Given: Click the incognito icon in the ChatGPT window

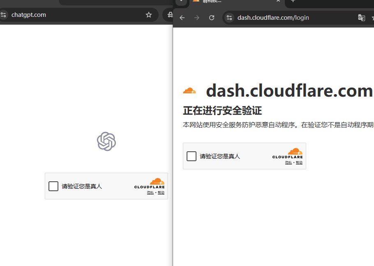Looking at the screenshot, I should (170, 15).
